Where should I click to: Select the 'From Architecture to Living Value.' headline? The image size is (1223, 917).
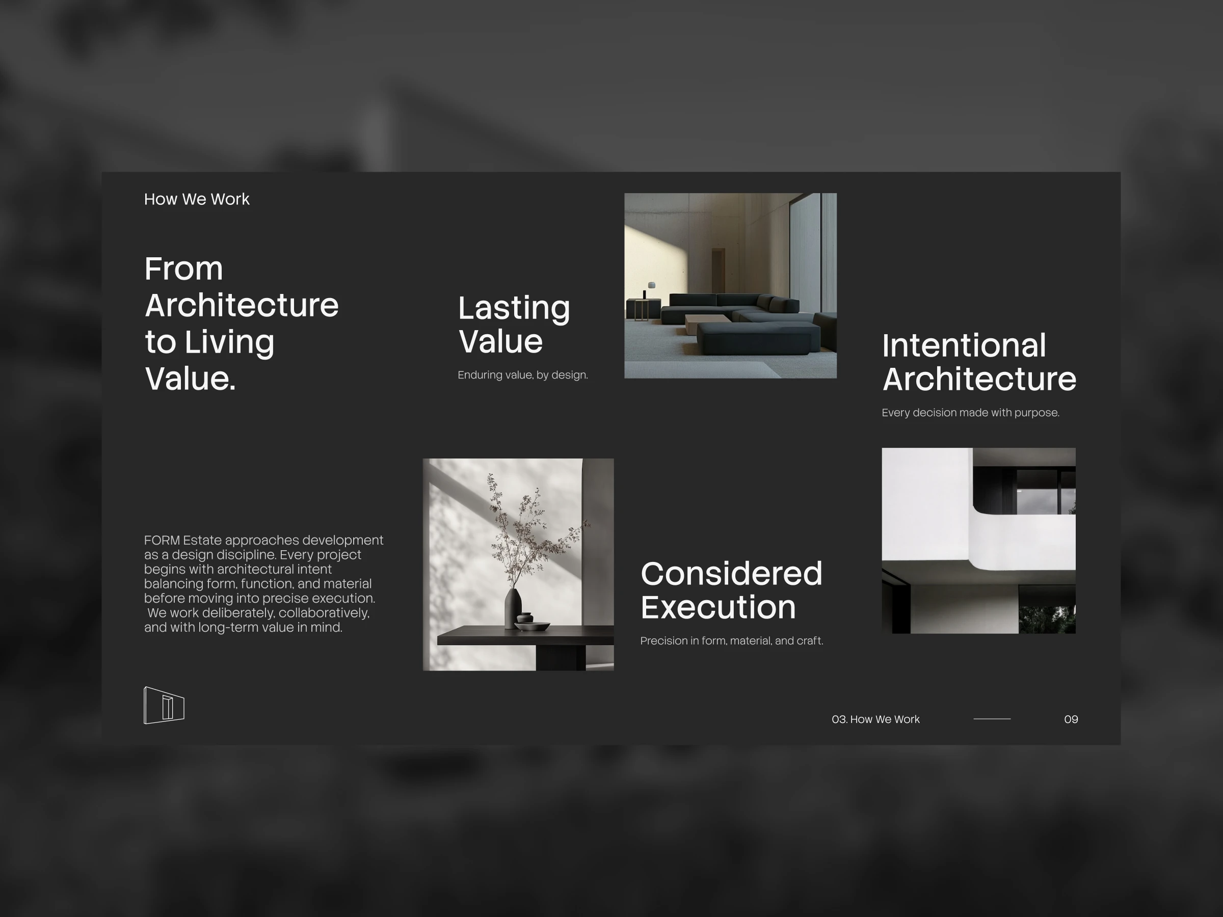point(241,323)
